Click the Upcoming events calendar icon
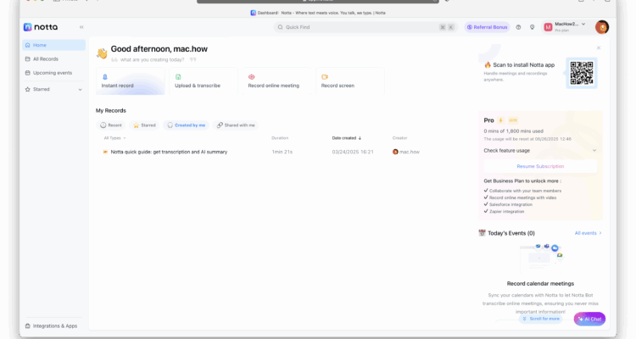This screenshot has height=339, width=636. click(28, 73)
